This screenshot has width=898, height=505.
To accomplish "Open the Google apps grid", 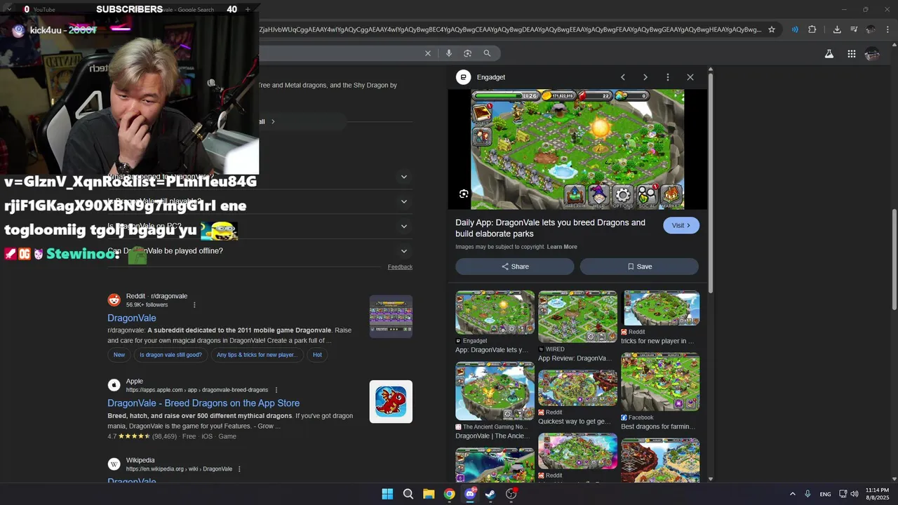I will coord(851,53).
